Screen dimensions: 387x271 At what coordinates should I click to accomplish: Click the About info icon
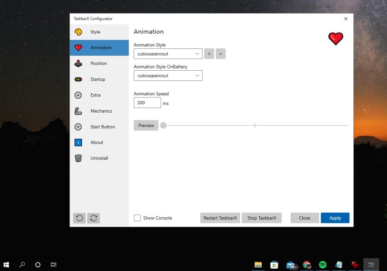pyautogui.click(x=78, y=142)
